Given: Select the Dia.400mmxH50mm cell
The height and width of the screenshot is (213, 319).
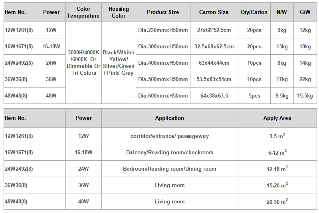Looking at the screenshot, I should tap(162, 63).
